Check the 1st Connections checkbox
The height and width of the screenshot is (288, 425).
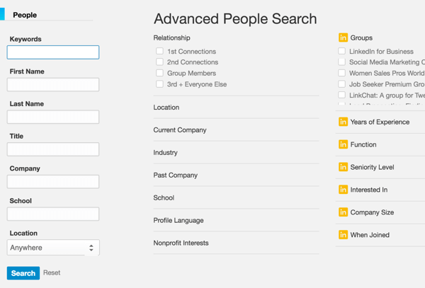coord(159,51)
